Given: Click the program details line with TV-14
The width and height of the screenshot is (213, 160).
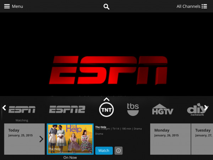Looking at the screenshot, I should tap(119, 129).
